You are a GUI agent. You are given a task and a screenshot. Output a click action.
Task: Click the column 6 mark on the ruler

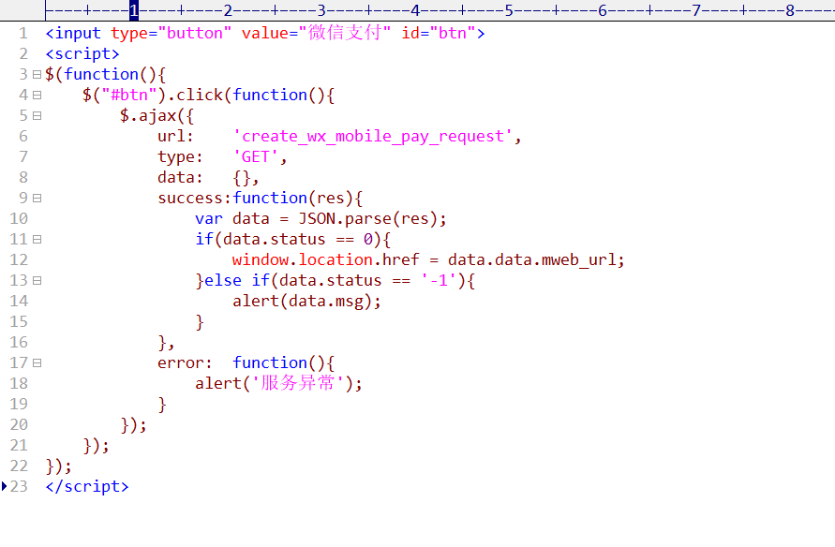coord(603,10)
